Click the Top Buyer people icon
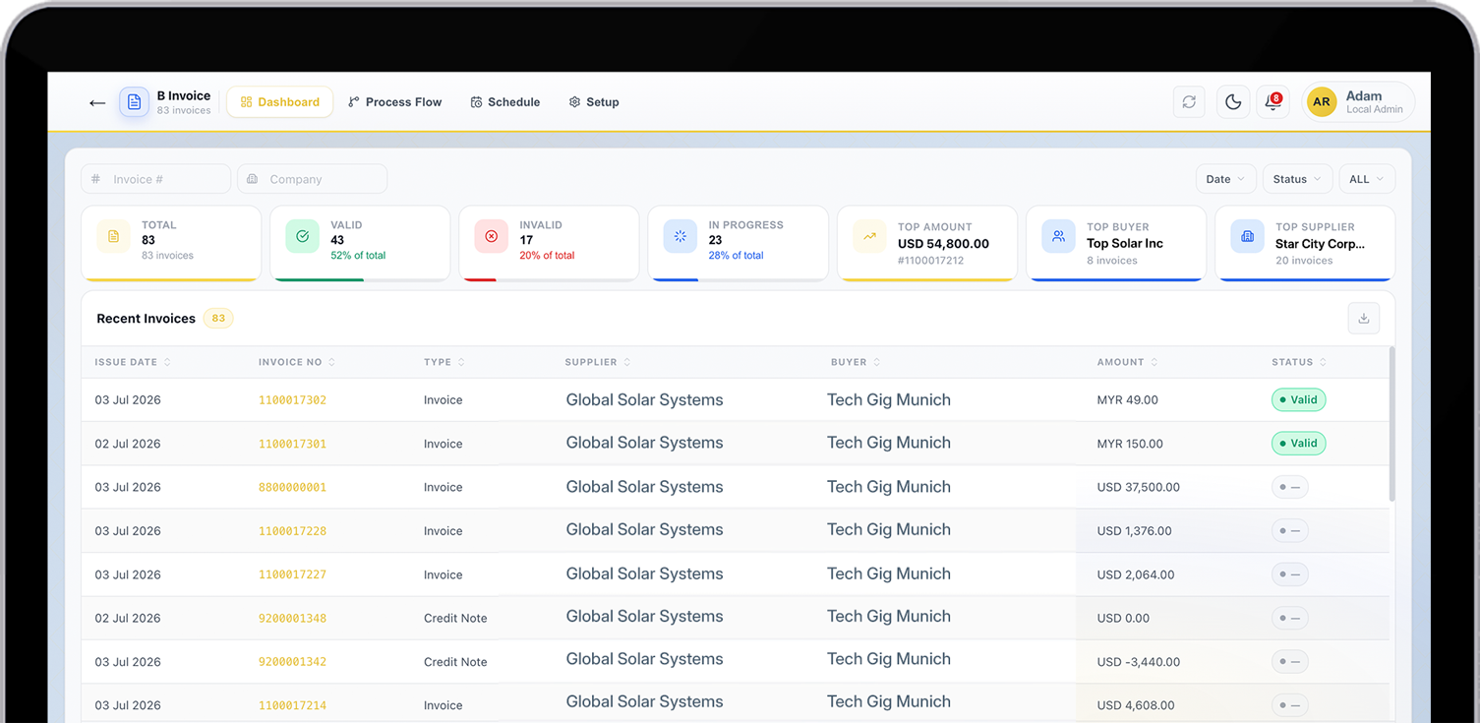This screenshot has height=723, width=1480. [x=1058, y=237]
